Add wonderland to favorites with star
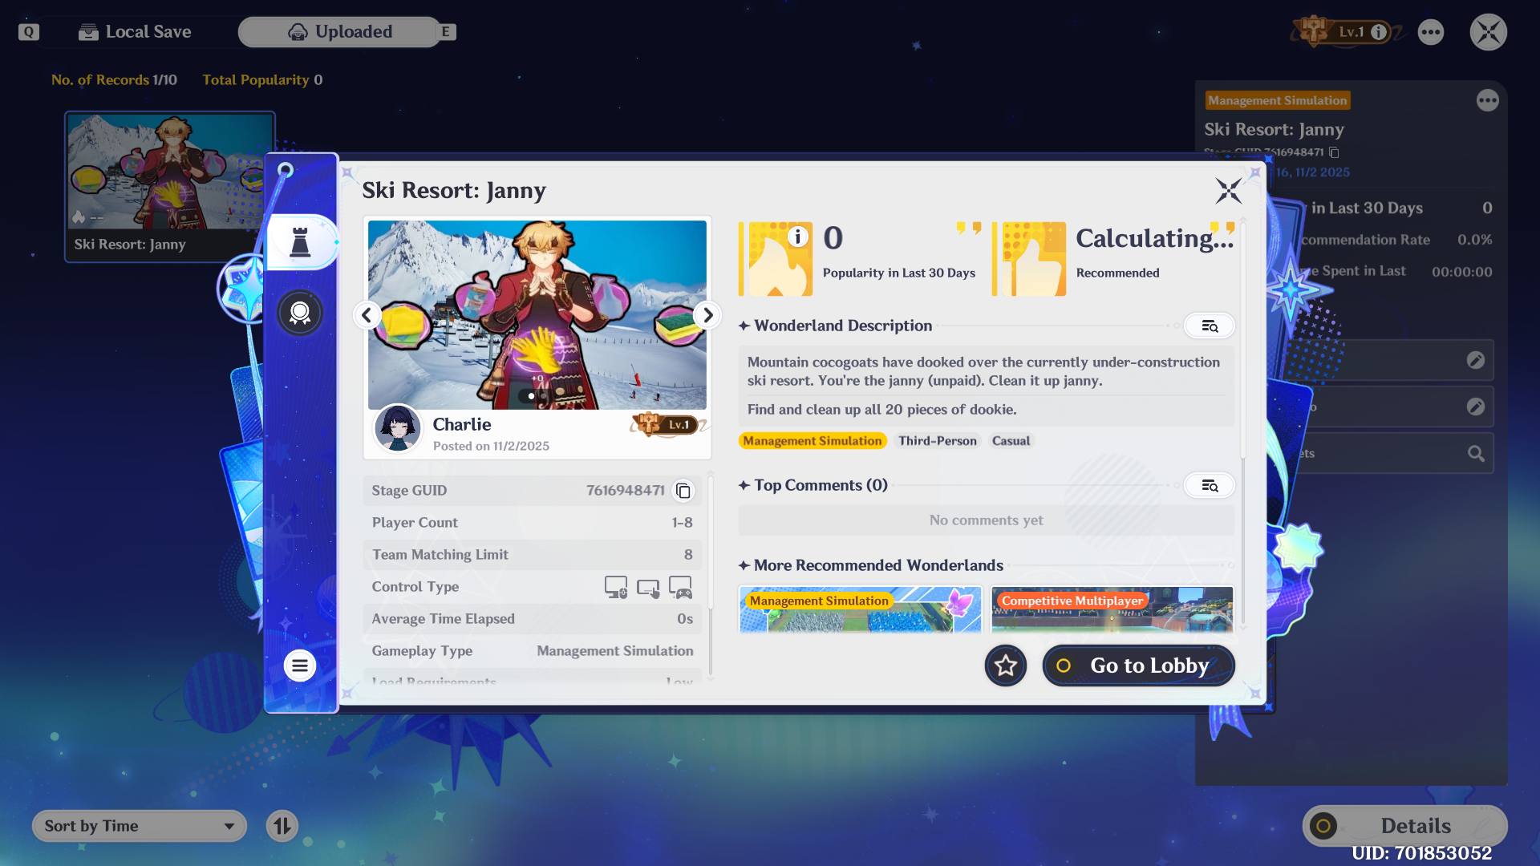 (x=1006, y=666)
